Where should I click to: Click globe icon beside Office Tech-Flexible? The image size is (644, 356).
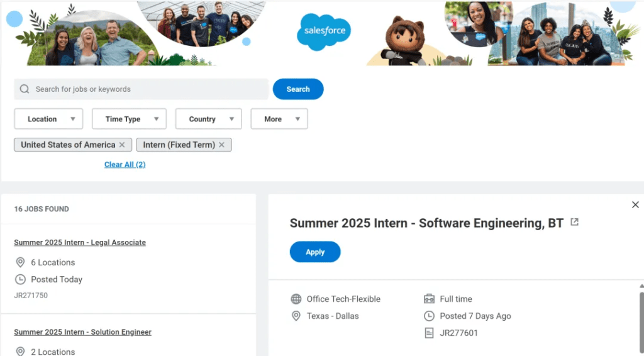pyautogui.click(x=296, y=299)
